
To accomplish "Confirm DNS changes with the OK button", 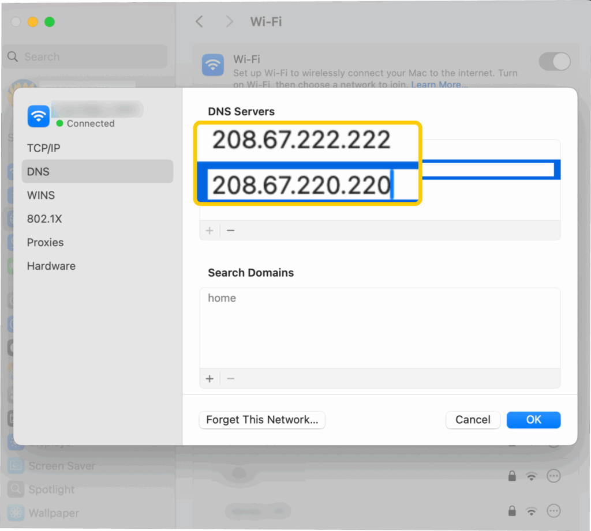I will pyautogui.click(x=533, y=420).
